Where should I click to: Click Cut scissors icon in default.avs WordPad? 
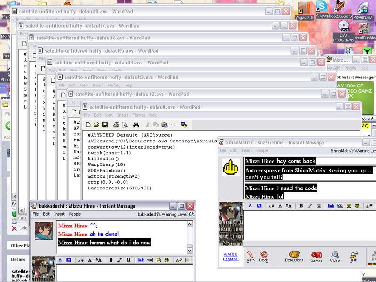click(x=148, y=125)
